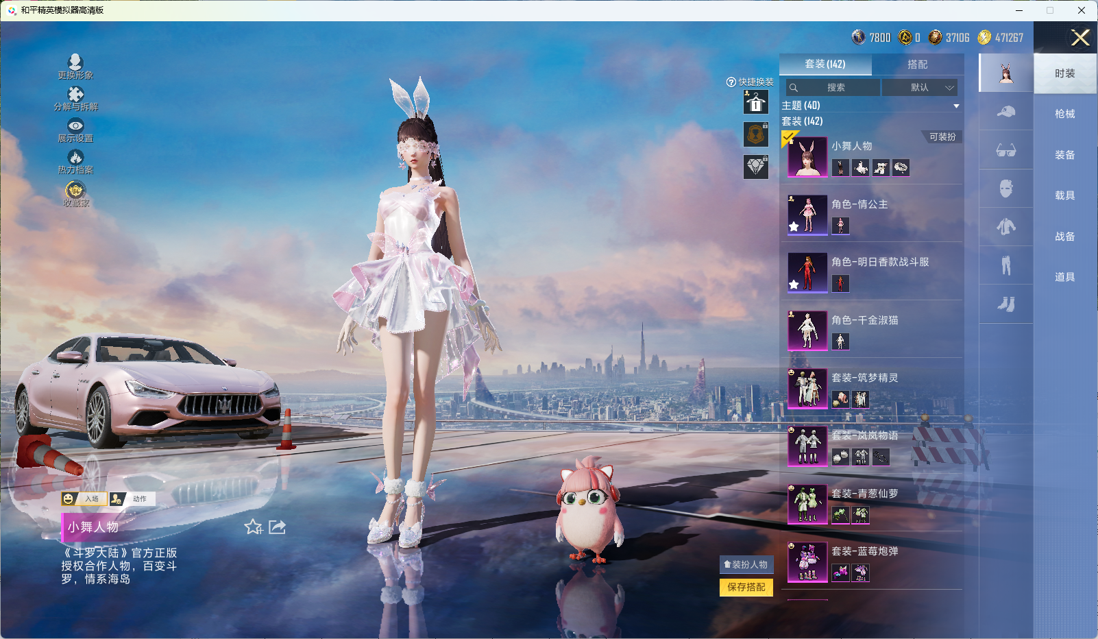Open the 收藏家 collector badge icon
The width and height of the screenshot is (1098, 639).
[x=75, y=190]
